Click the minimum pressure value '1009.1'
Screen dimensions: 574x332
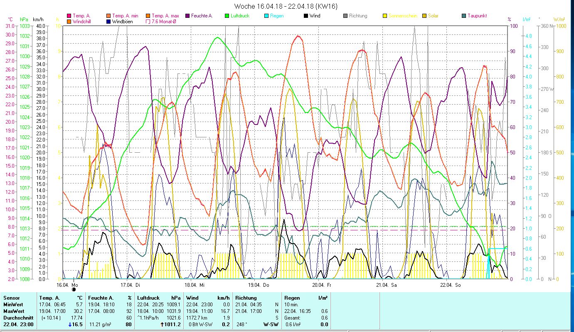coord(174,305)
